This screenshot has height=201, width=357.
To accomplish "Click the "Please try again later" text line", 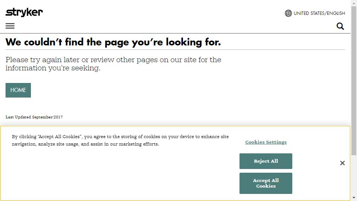I will click(113, 60).
